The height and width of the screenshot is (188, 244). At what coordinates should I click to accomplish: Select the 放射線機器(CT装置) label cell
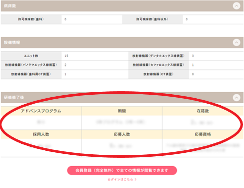point(159,74)
